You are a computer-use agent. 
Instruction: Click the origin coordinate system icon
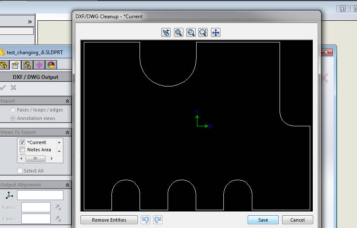point(9,195)
